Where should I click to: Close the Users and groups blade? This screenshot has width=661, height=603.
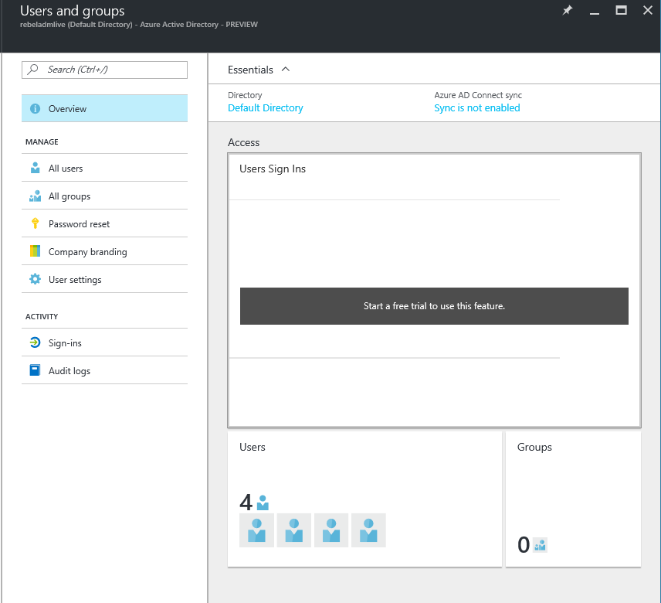point(648,10)
